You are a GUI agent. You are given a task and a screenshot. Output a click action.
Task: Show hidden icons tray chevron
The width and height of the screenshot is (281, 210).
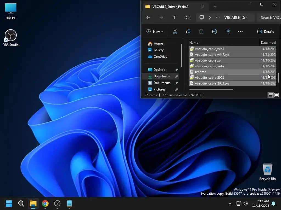click(230, 203)
